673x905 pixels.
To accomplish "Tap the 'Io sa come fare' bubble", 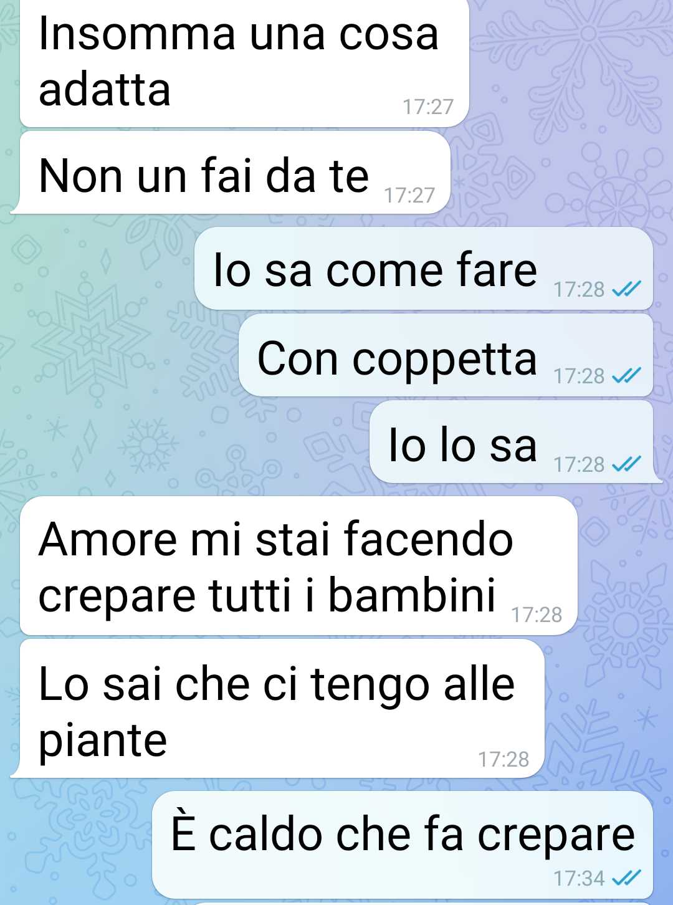I will pos(424,269).
